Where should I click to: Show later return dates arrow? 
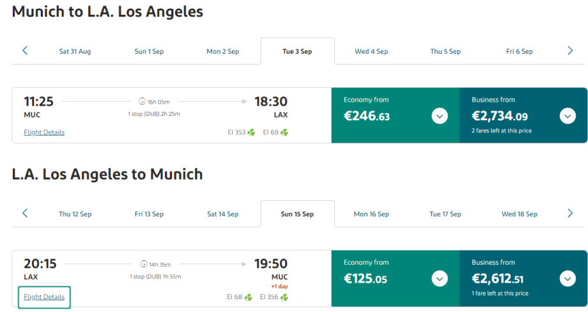point(570,214)
